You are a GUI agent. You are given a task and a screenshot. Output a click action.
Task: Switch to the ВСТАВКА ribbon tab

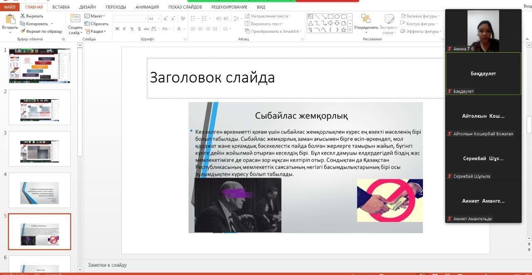[61, 7]
